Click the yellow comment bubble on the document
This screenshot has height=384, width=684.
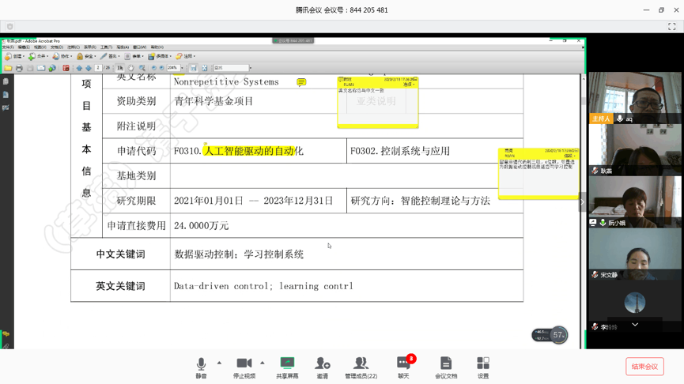click(301, 82)
